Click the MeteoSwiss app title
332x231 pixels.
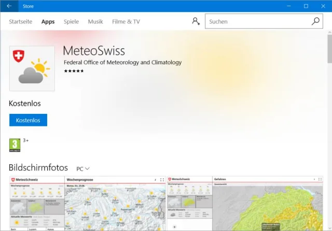[x=94, y=51]
